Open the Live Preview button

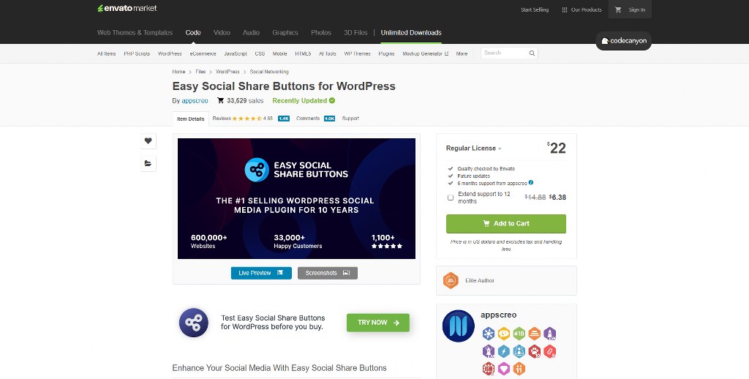261,273
